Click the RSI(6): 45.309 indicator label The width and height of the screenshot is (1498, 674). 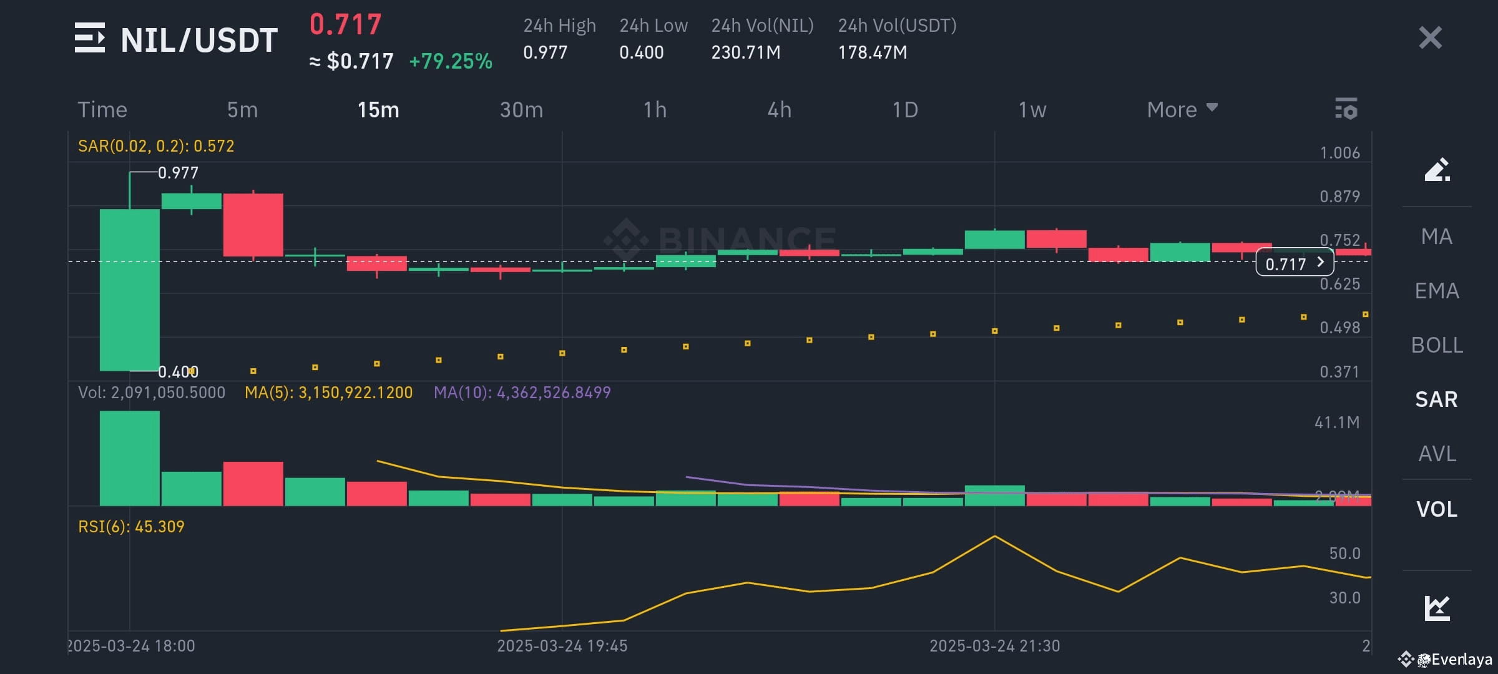(x=131, y=526)
